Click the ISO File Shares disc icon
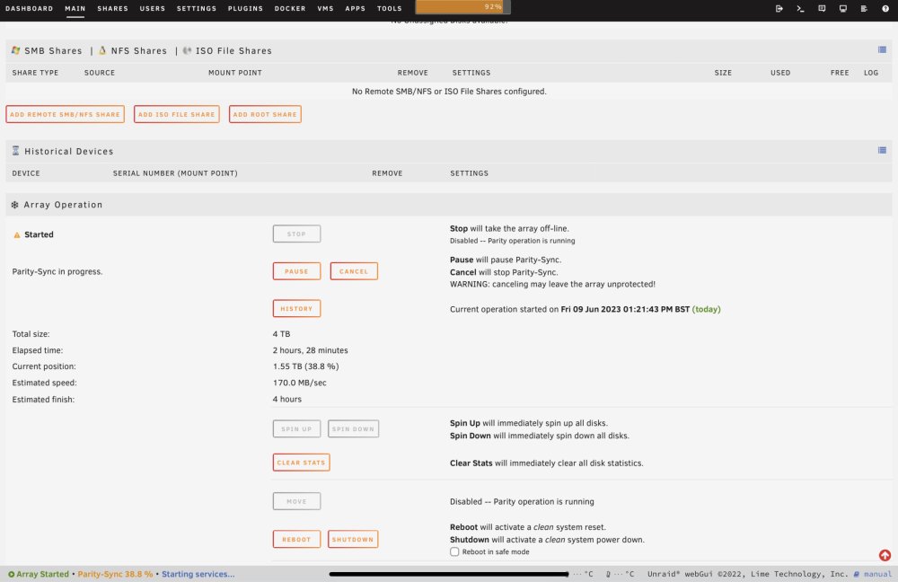This screenshot has width=898, height=582. [x=187, y=50]
